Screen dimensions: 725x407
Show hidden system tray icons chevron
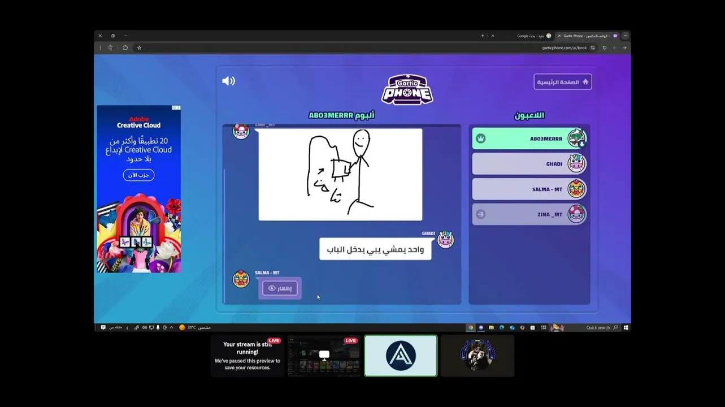171,327
